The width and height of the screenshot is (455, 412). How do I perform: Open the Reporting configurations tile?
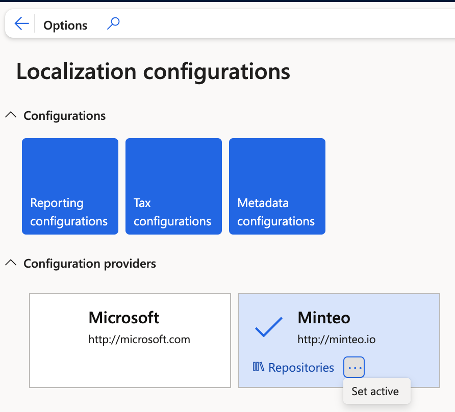tap(70, 186)
